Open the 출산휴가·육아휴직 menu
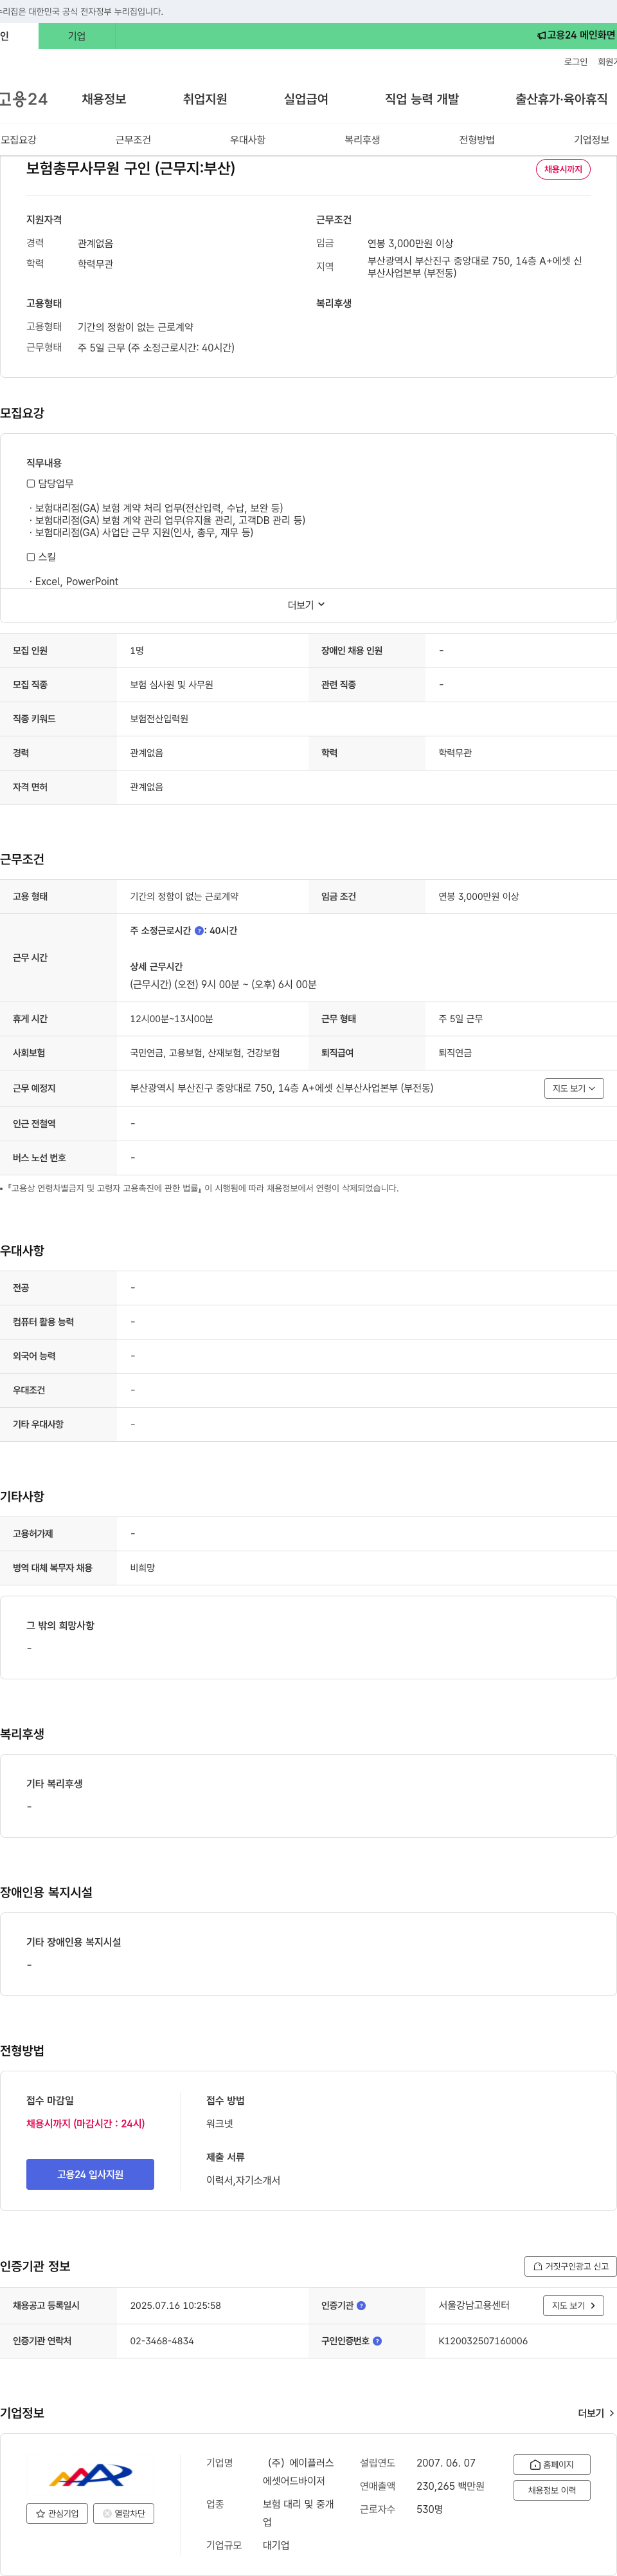Viewport: 617px width, 2576px height. coord(561,99)
